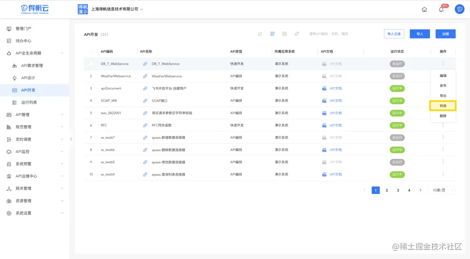The height and width of the screenshot is (259, 470).
Task: Open API文档 link for ss_test66 row
Action: pyautogui.click(x=336, y=150)
